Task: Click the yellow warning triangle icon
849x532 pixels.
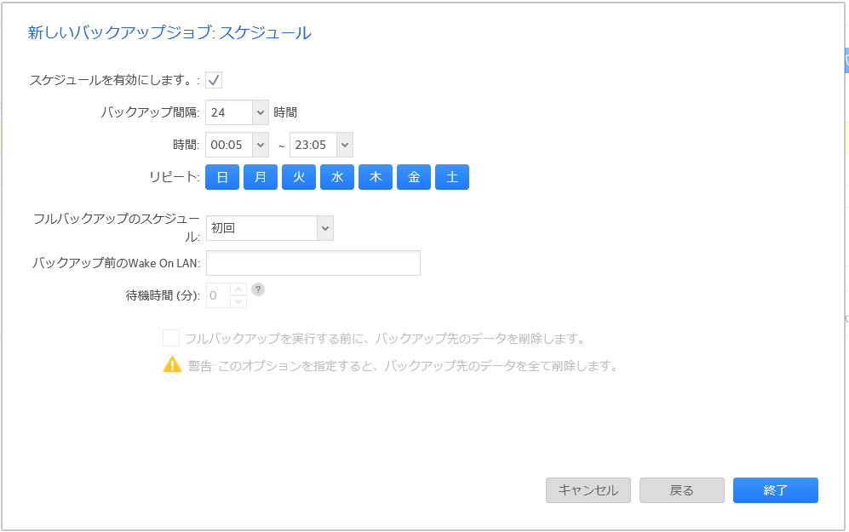Action: [x=173, y=365]
